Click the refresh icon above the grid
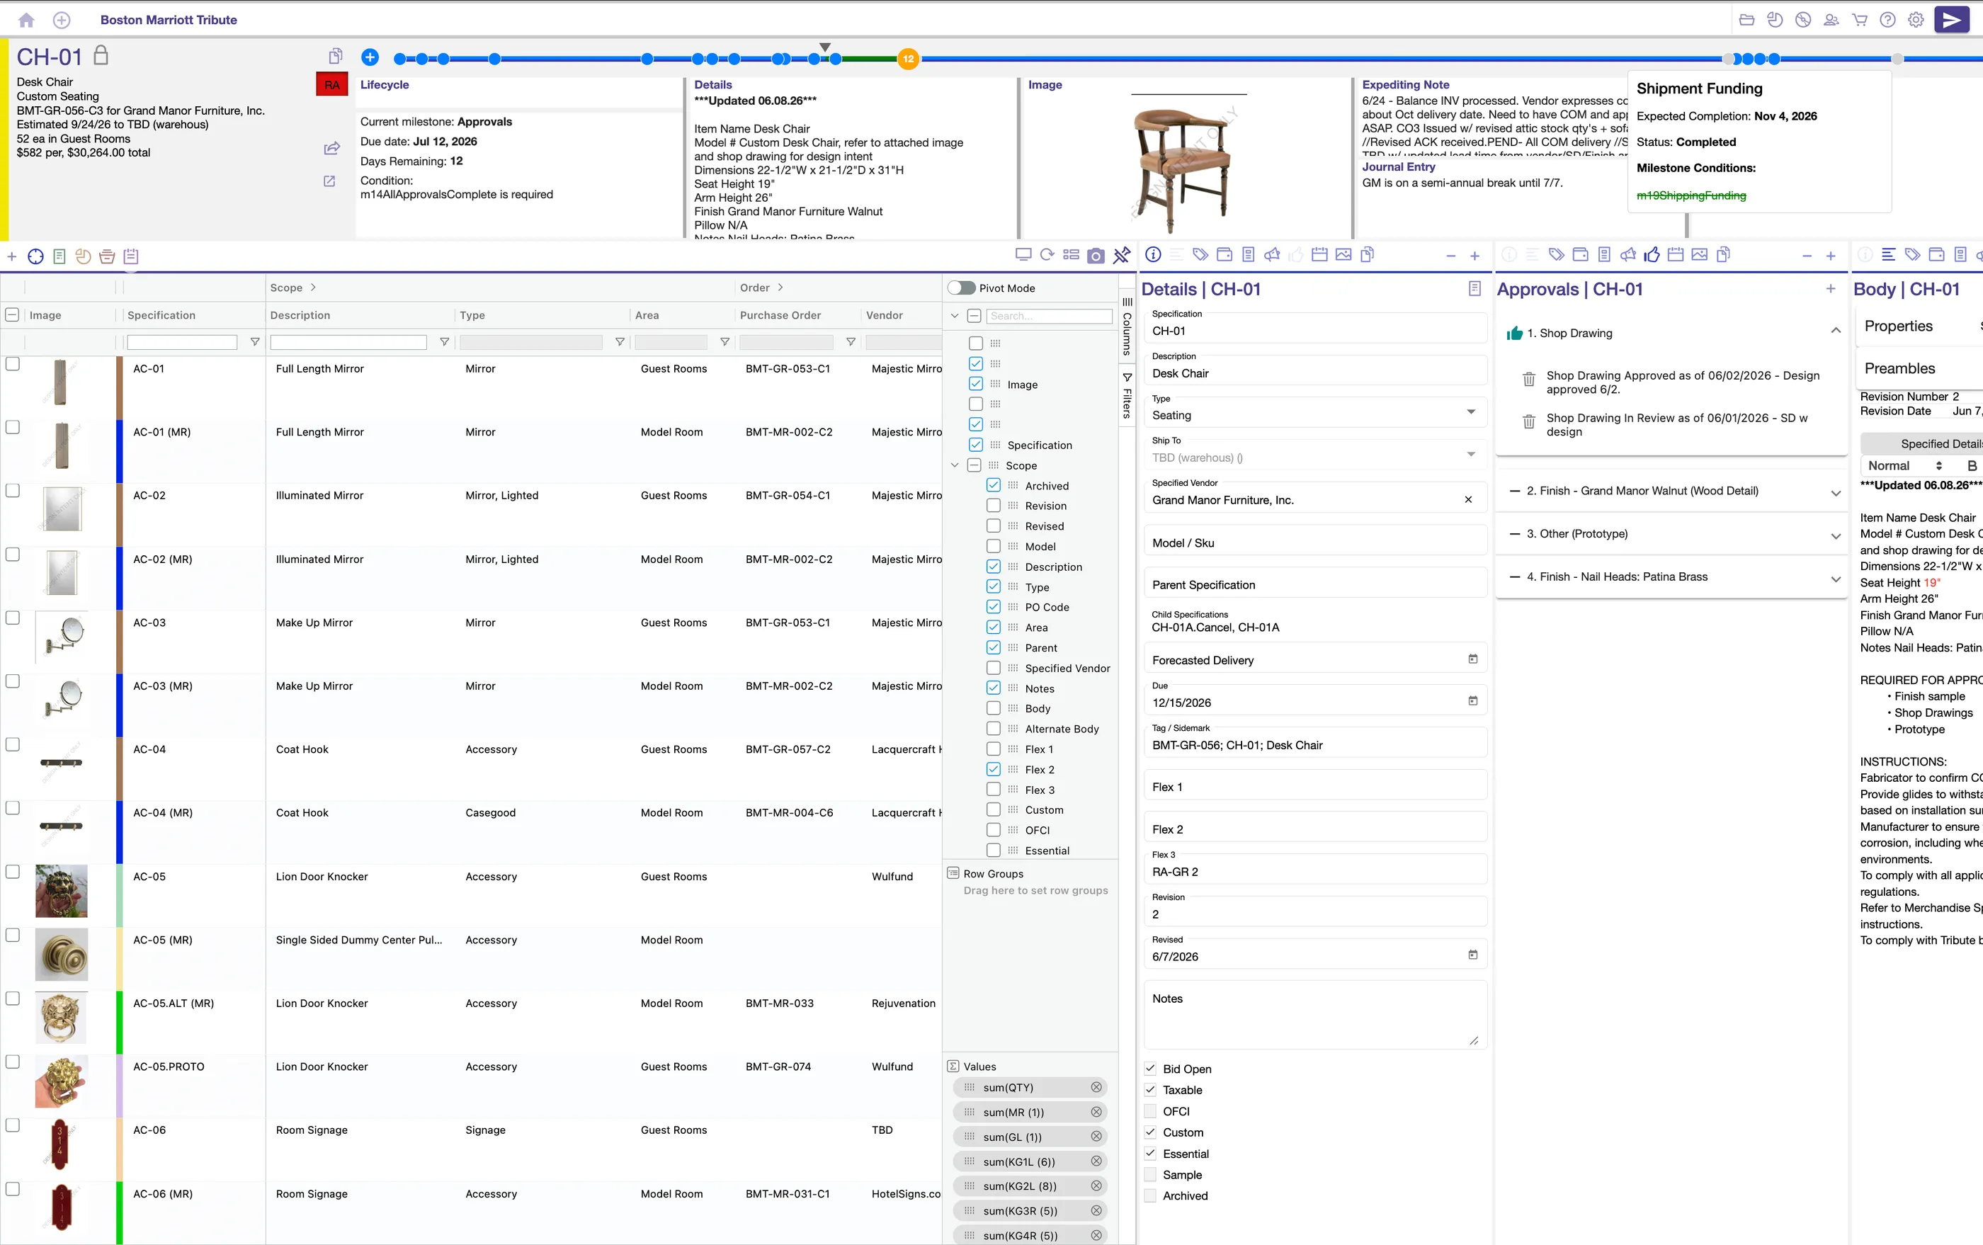This screenshot has width=1983, height=1245. coord(1047,255)
